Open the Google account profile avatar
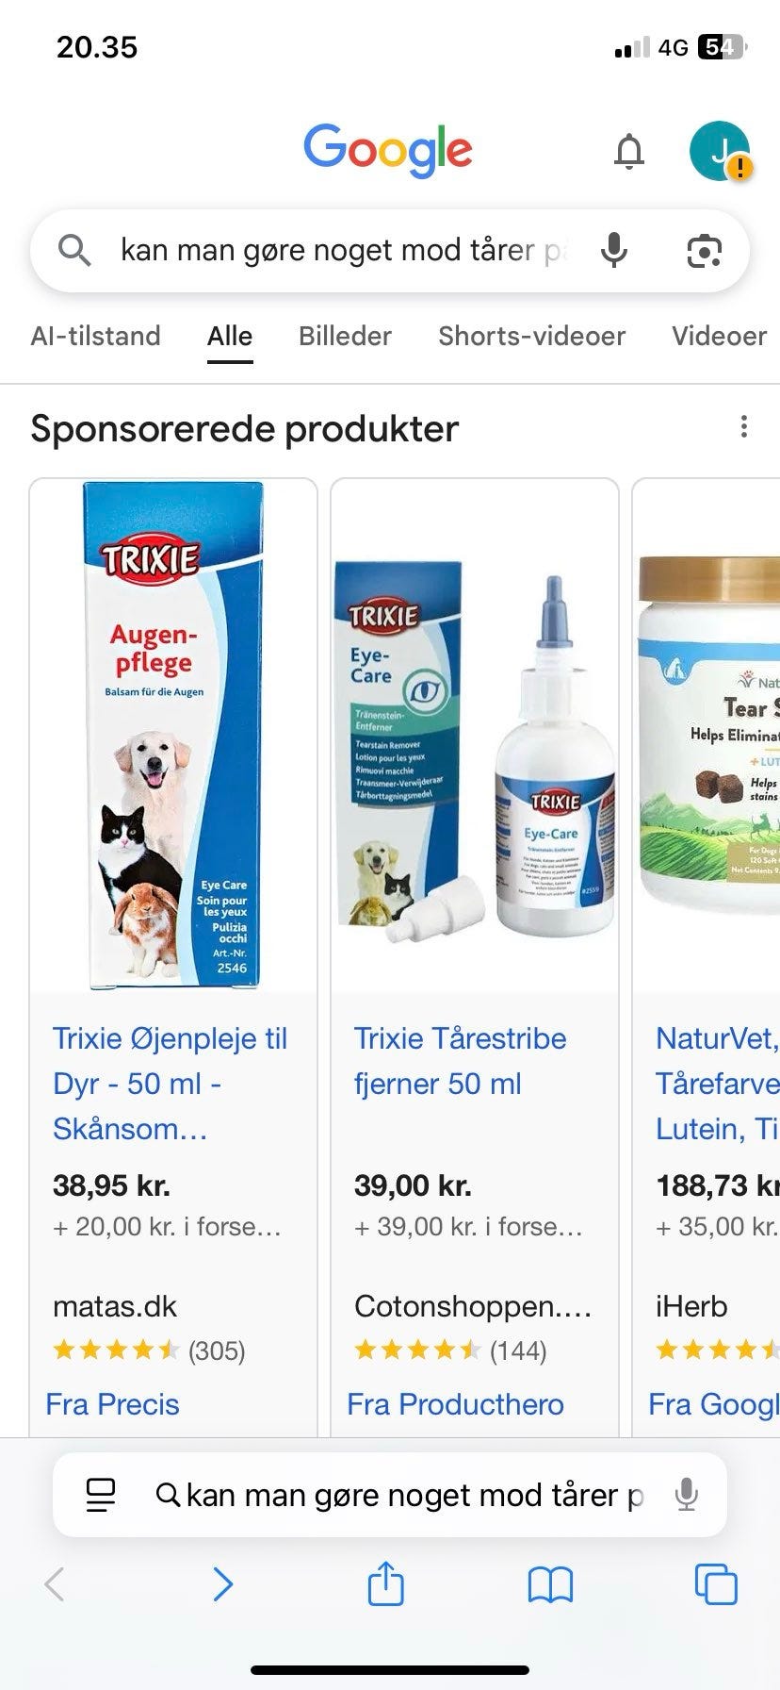 tap(720, 151)
